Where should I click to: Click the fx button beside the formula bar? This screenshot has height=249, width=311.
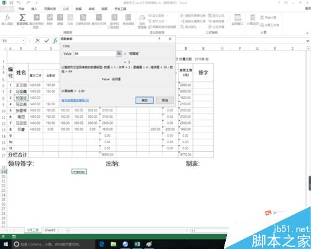pos(55,40)
